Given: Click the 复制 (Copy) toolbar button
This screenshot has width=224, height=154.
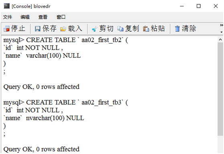Looking at the screenshot, I should (128, 28).
